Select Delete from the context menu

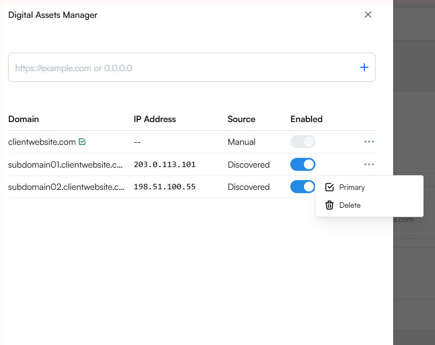coord(350,205)
